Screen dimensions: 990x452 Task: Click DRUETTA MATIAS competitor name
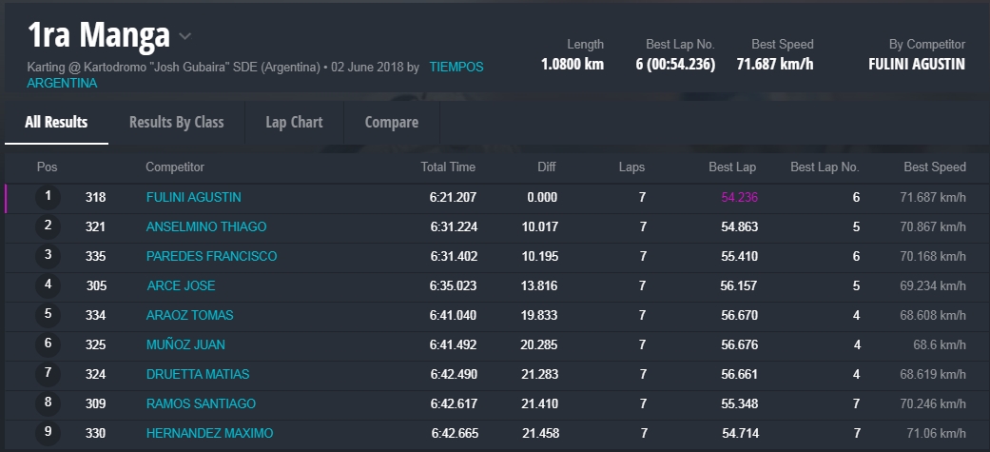tap(196, 375)
